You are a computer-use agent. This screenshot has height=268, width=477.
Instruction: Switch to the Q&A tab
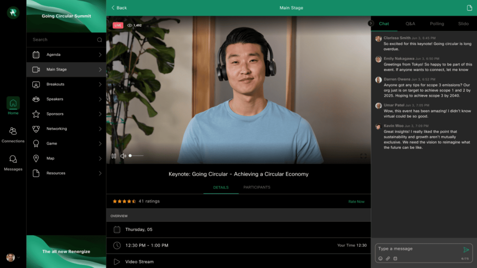point(410,24)
